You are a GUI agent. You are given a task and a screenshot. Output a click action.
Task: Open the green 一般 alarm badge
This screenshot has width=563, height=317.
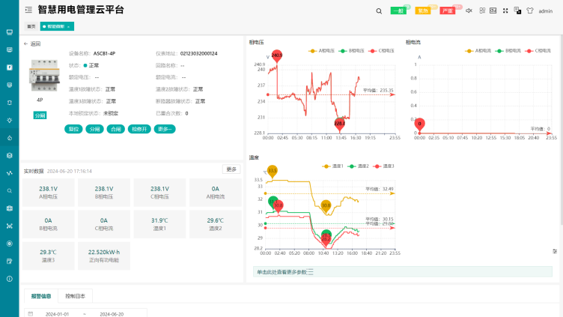pos(398,10)
